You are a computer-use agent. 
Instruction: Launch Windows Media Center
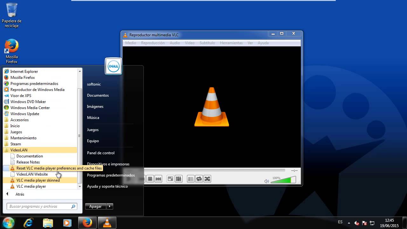coord(40,108)
